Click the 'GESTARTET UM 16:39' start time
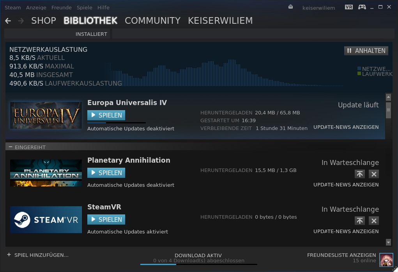The width and height of the screenshot is (398, 272). pos(228,120)
